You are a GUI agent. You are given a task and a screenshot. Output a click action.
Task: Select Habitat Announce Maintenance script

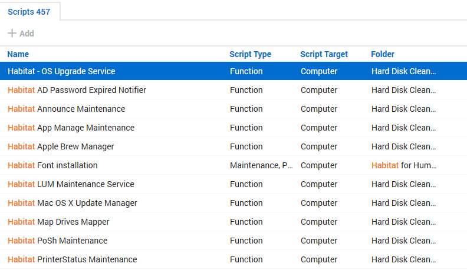pos(67,109)
